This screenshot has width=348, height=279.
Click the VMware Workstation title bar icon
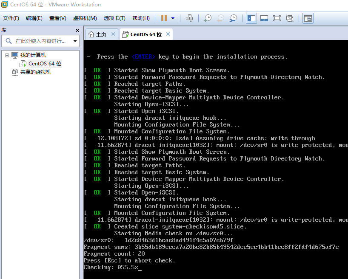tap(4, 4)
